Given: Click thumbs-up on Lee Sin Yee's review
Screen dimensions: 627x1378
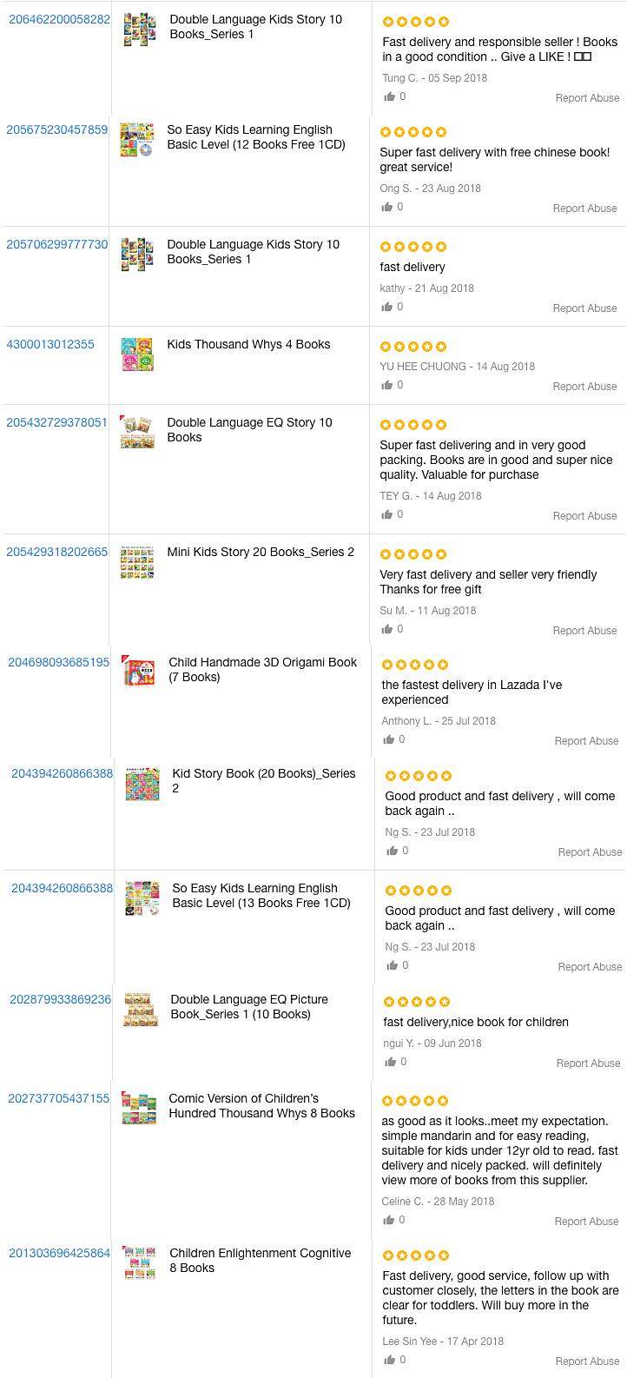Looking at the screenshot, I should [389, 1360].
